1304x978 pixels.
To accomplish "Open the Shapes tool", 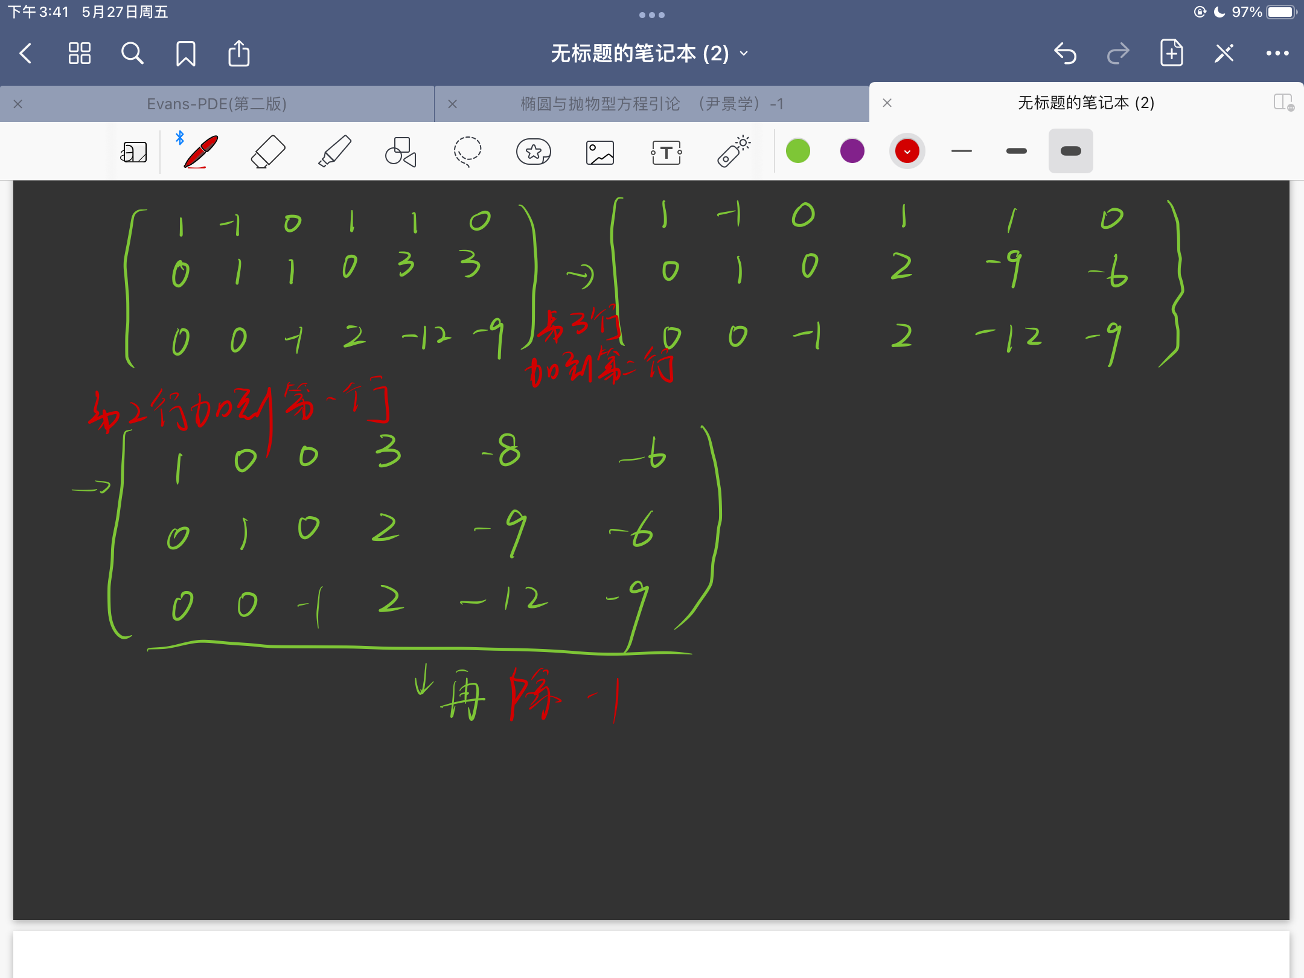I will (x=400, y=151).
